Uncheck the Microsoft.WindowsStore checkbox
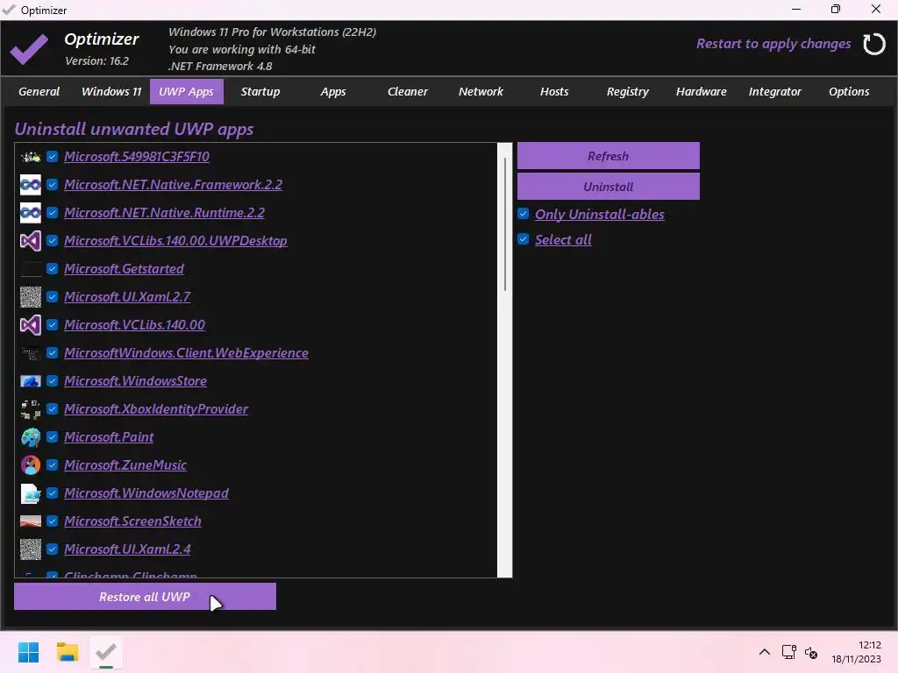This screenshot has width=898, height=673. [x=52, y=381]
